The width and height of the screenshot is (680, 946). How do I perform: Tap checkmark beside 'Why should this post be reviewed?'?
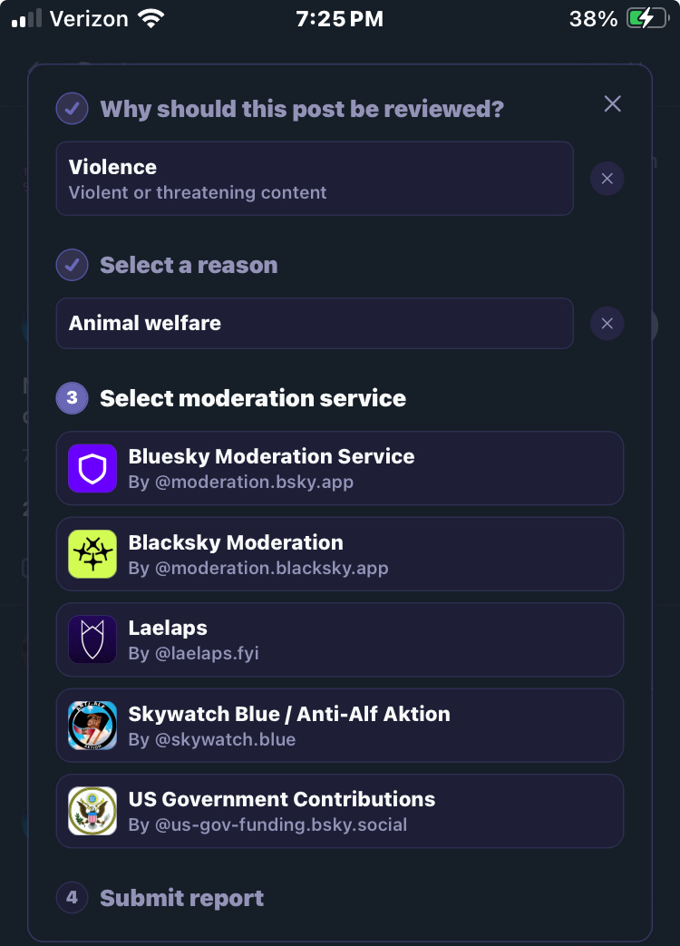(72, 109)
